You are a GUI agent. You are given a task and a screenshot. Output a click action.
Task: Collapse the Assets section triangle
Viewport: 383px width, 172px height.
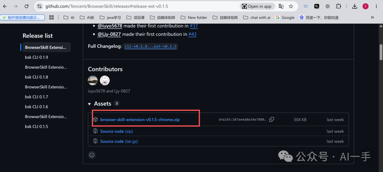point(89,104)
